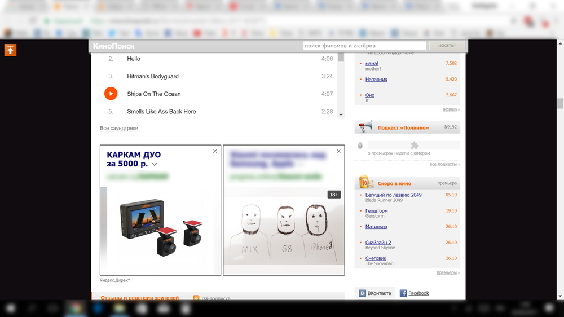
Task: Close the КАРКАМ ДУО advertisement
Action: coord(215,151)
